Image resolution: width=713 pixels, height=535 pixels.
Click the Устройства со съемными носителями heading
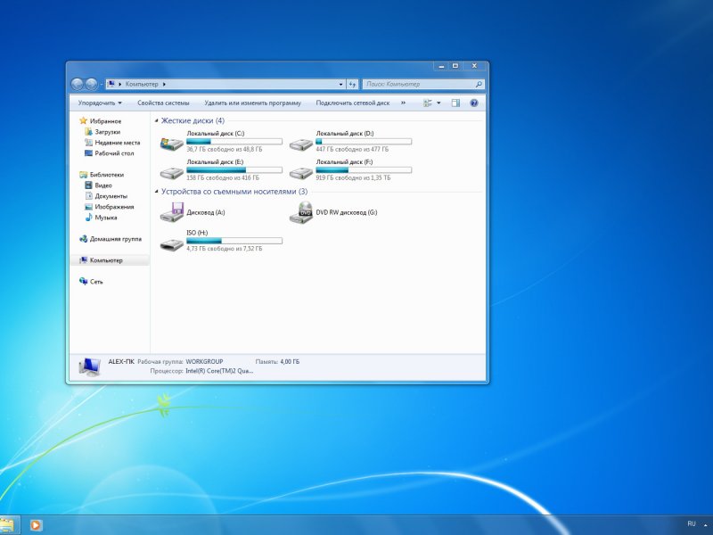[234, 192]
